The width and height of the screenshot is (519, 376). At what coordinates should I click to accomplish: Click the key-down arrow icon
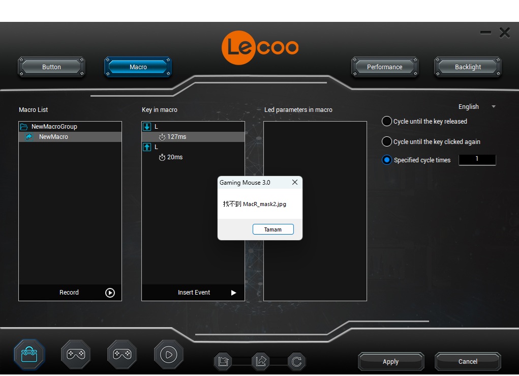point(147,127)
